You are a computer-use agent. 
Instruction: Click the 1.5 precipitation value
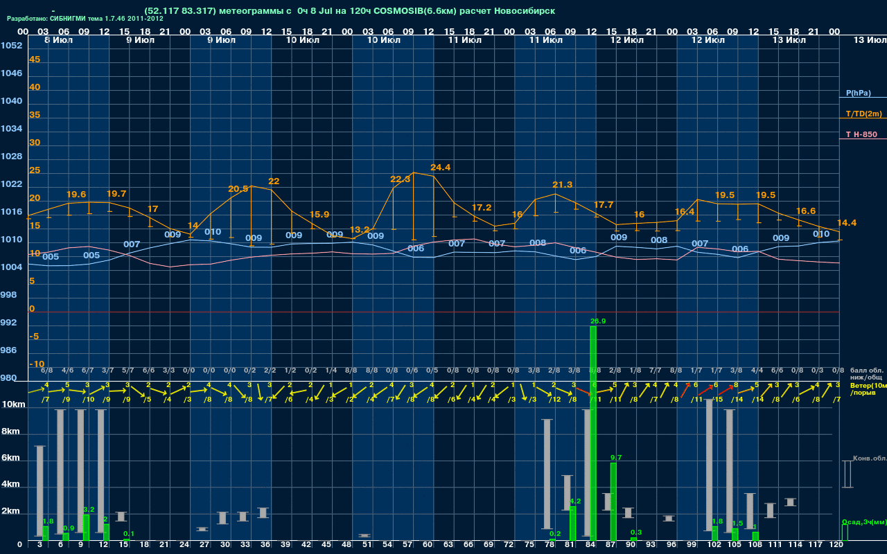[x=737, y=524]
